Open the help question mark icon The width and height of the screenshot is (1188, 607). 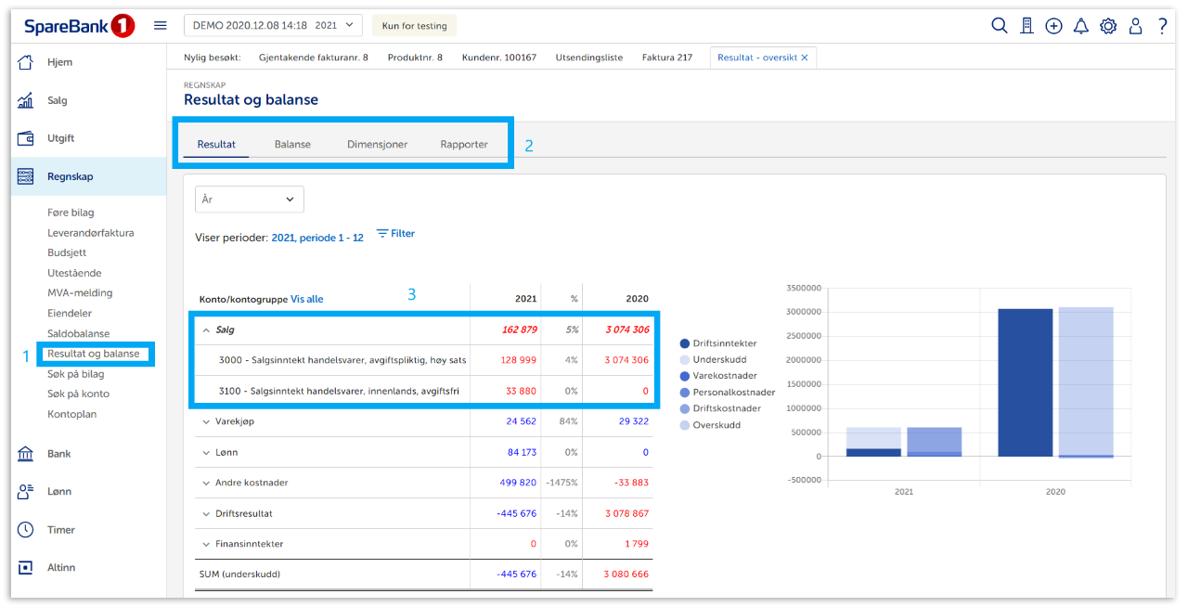point(1162,26)
